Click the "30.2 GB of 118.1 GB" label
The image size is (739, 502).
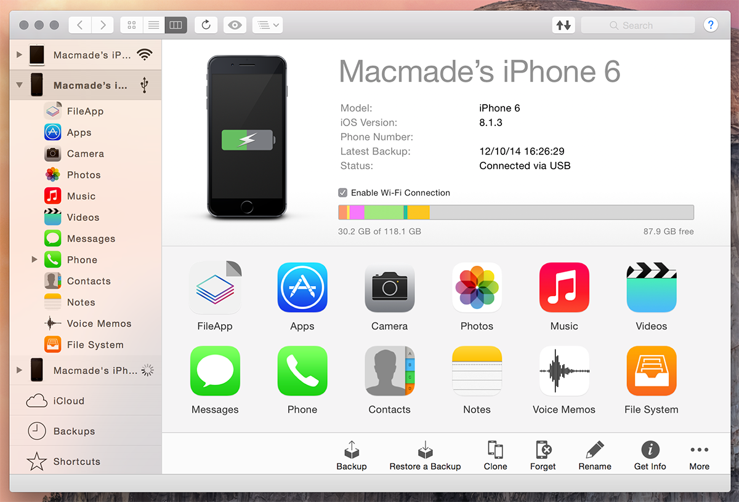(379, 232)
